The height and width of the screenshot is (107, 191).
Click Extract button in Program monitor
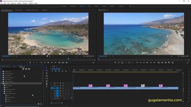(162, 63)
